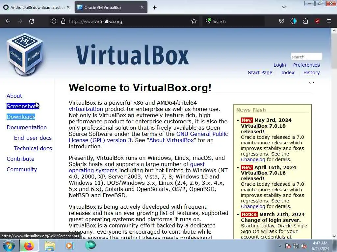
Task: Go to Start Page link
Action: (x=260, y=73)
